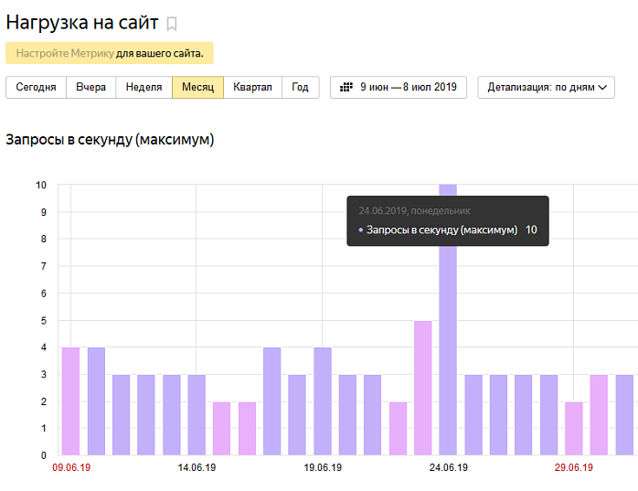Screen dimensions: 638x491
Task: Click the page heading Нагрузка на сайт
Action: tap(82, 23)
